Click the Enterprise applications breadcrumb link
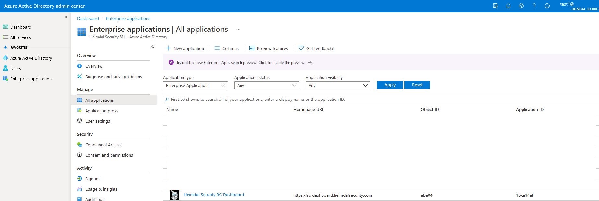The image size is (599, 201). [x=128, y=18]
